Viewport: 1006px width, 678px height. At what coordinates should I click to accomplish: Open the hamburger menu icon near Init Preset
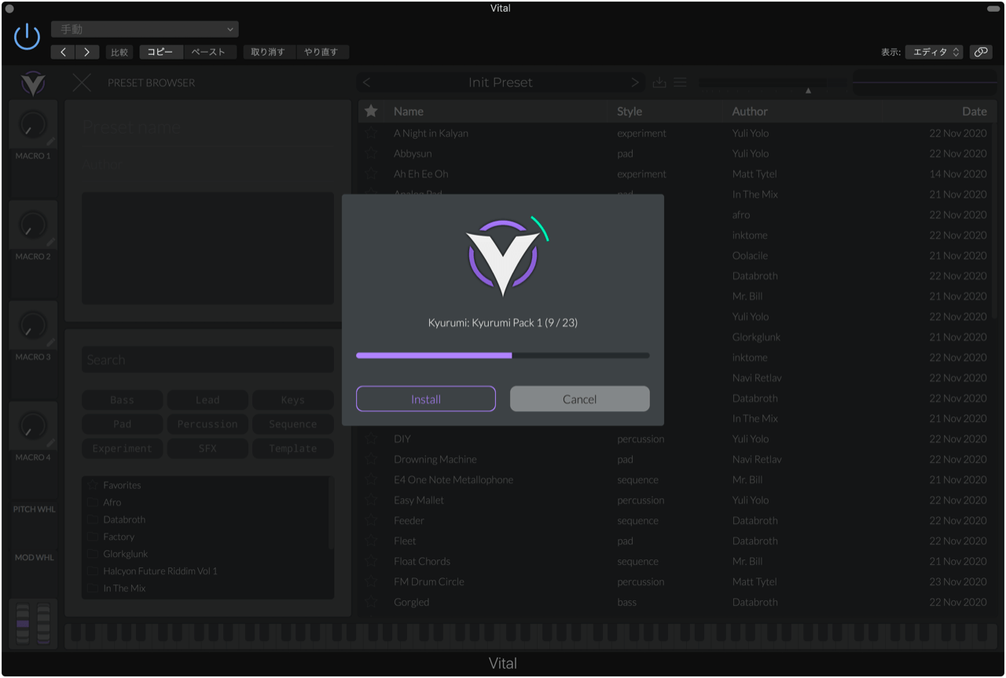pos(680,82)
